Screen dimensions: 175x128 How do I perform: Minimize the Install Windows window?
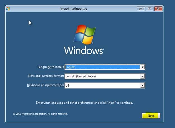tap(141, 9)
